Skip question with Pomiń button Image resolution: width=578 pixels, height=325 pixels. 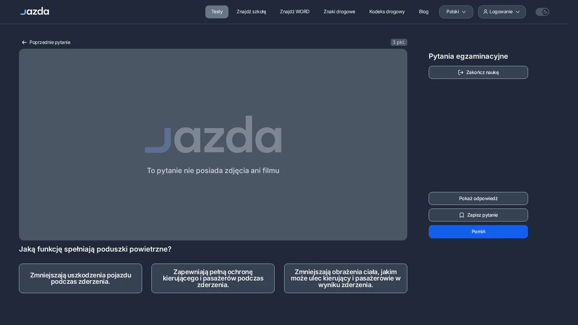click(478, 232)
